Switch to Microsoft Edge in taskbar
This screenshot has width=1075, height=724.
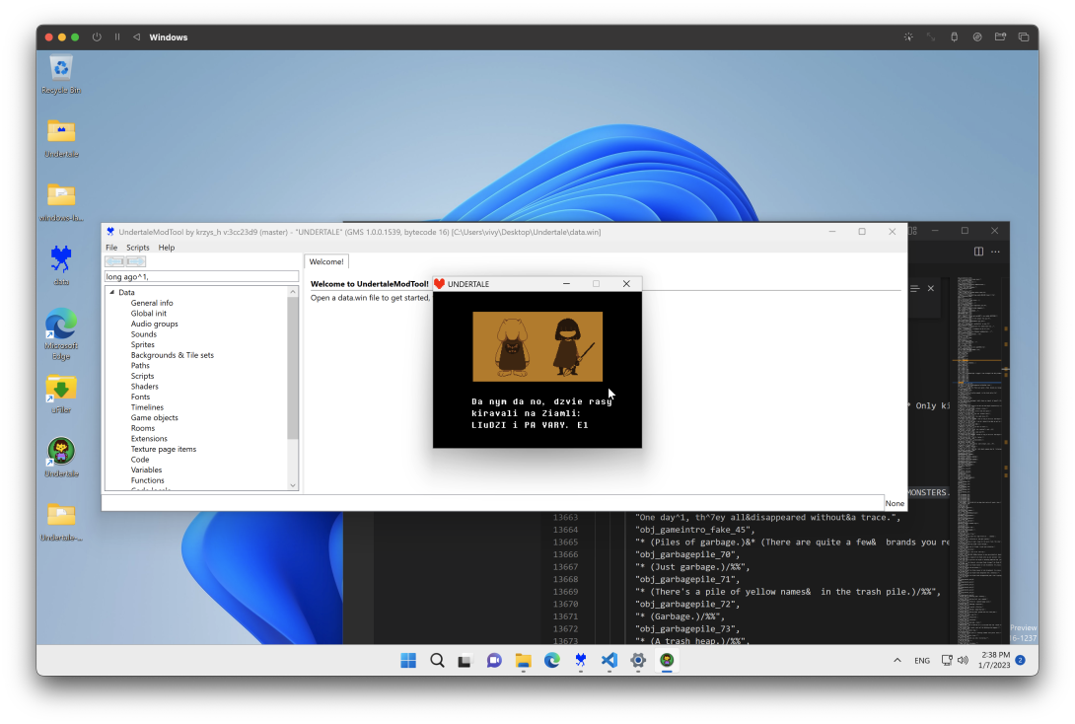click(x=552, y=660)
